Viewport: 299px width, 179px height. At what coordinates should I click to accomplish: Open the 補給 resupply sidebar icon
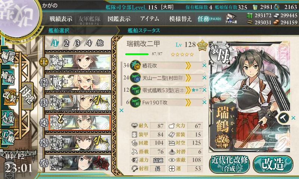[8, 77]
